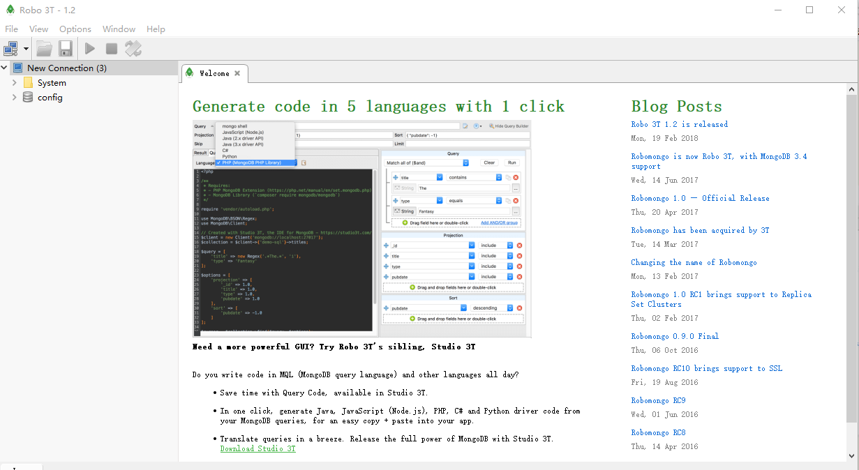Click the Robo 3T title bar logo
859x470 pixels.
(x=9, y=10)
